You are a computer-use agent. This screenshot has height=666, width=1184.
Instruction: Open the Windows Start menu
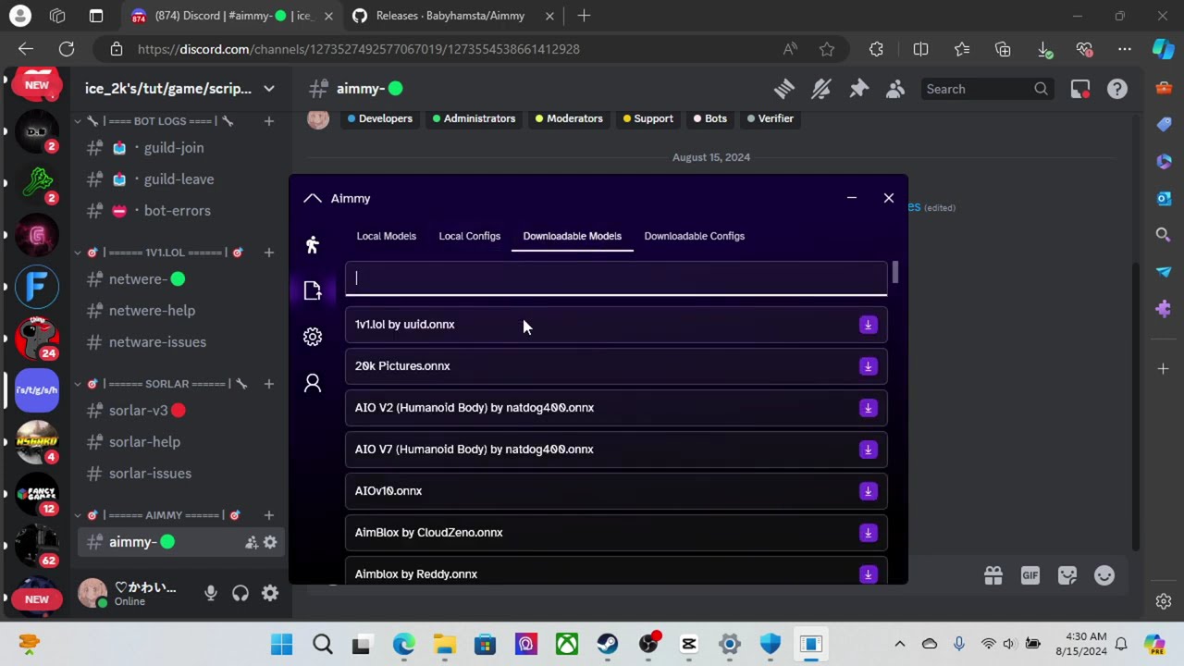point(282,644)
